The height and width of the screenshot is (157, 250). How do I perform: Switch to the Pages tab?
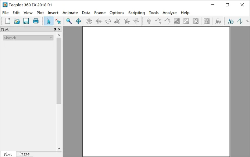tap(24, 154)
